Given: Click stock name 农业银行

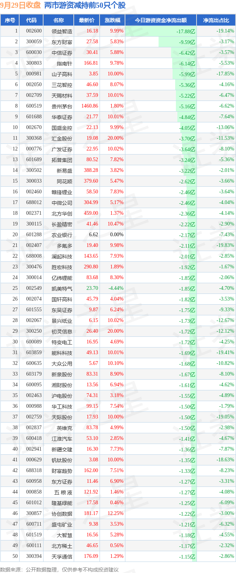Looking at the screenshot, I should pyautogui.click(x=62, y=235).
